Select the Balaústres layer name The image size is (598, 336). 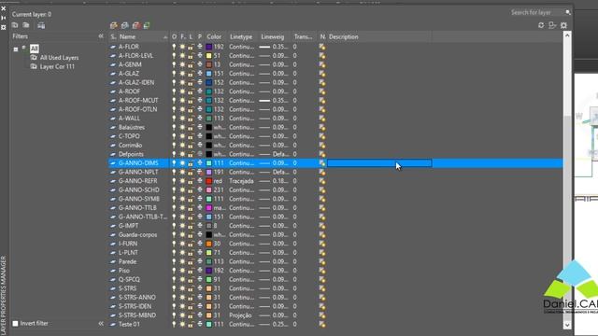point(131,127)
